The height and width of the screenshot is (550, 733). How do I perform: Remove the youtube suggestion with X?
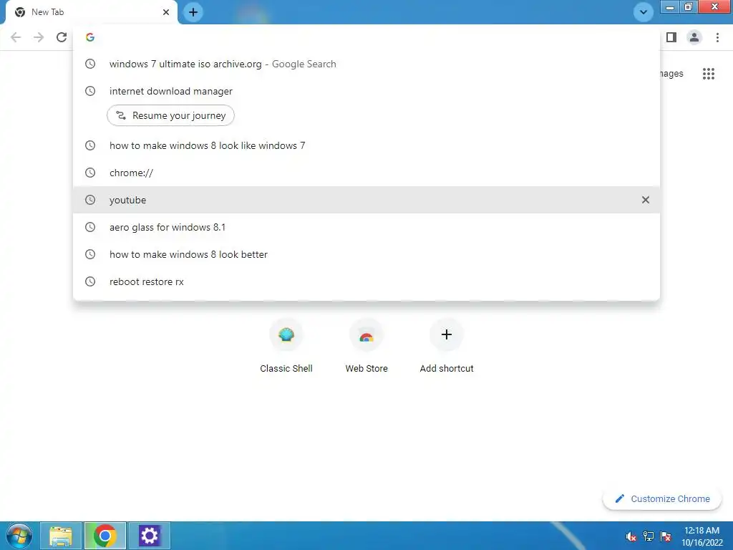[x=646, y=200]
